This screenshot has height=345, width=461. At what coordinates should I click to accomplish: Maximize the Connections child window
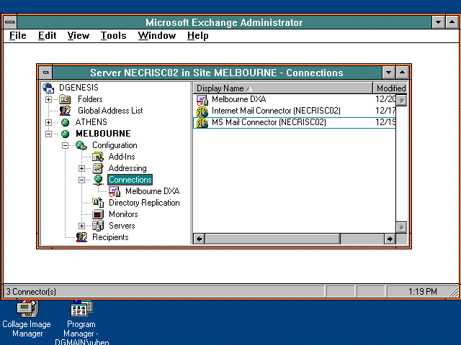coord(402,72)
